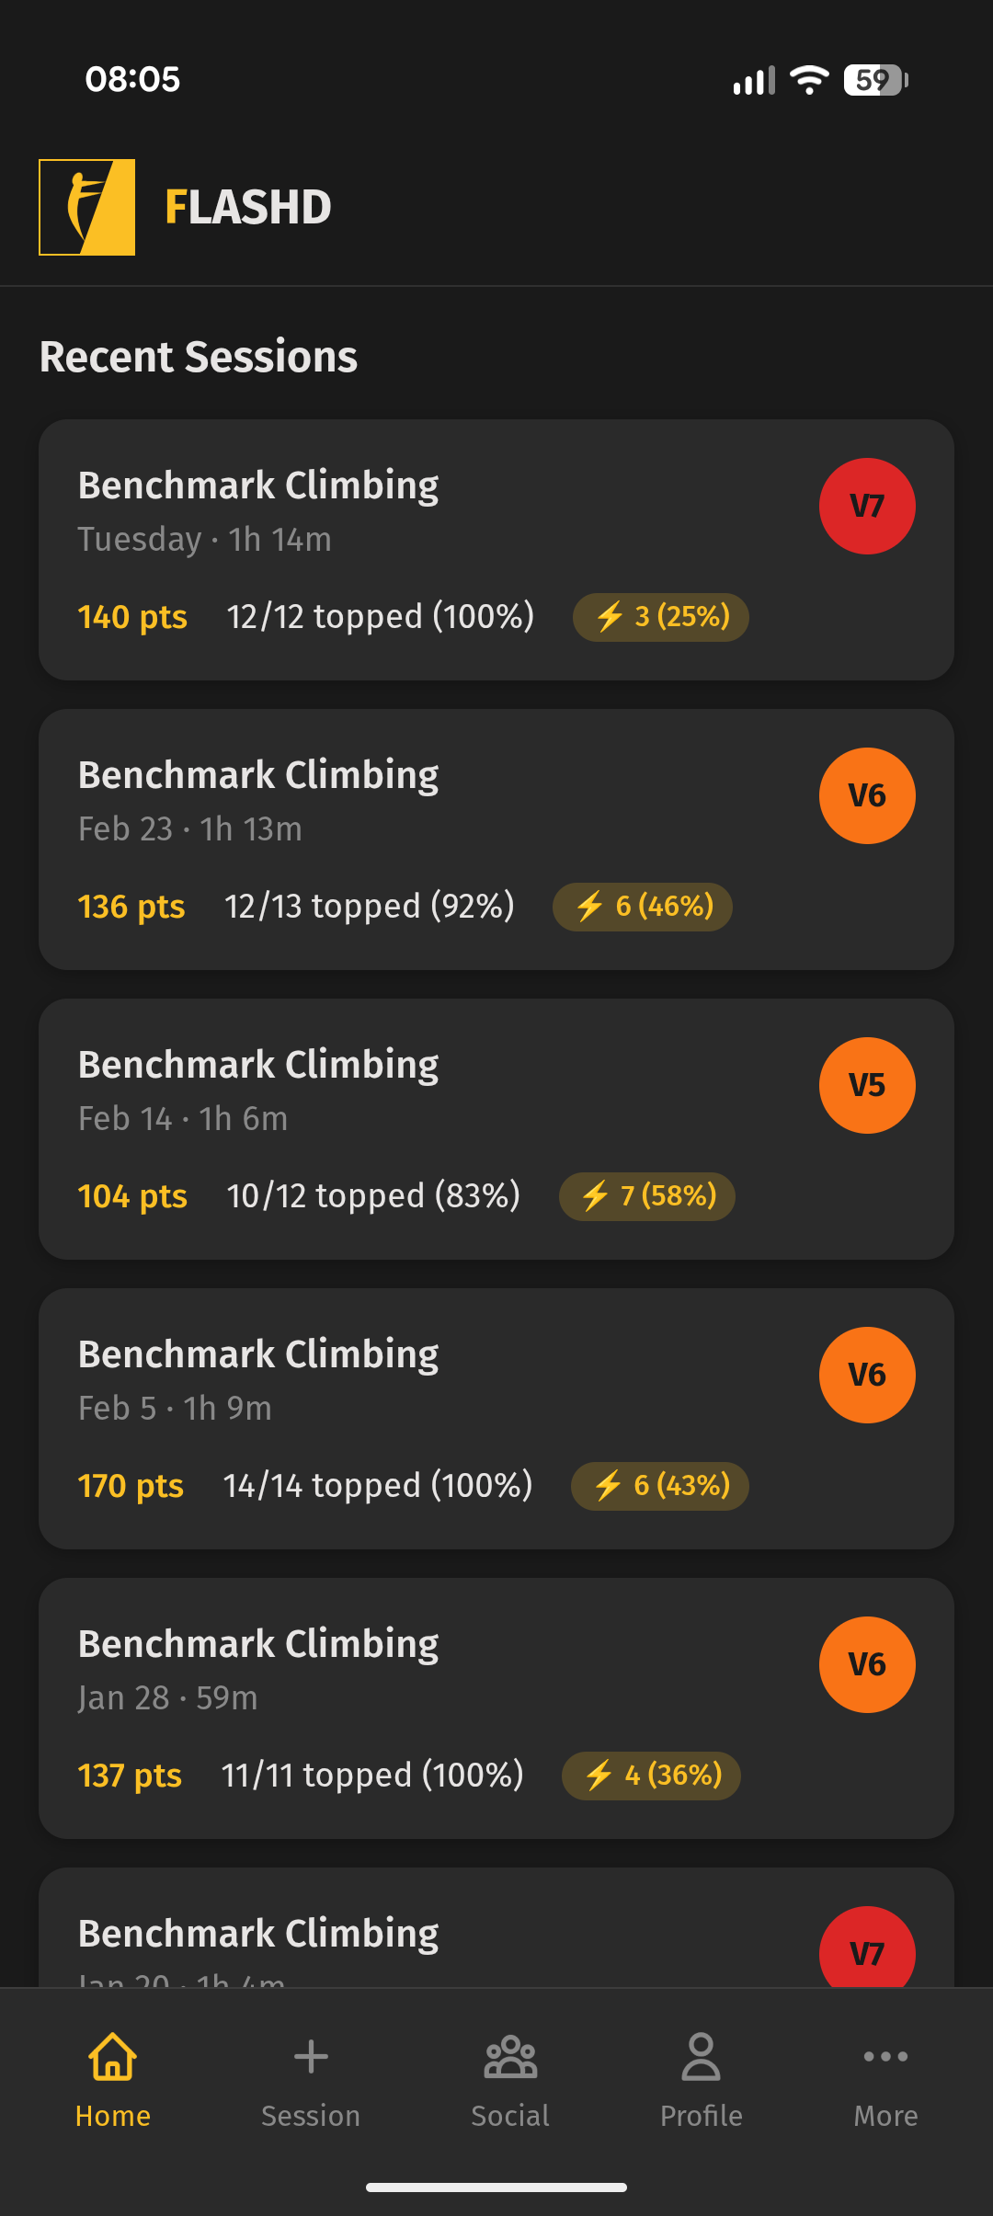Screen dimensions: 993x2216
Task: Tap the Recent Sessions heading
Action: 199,357
